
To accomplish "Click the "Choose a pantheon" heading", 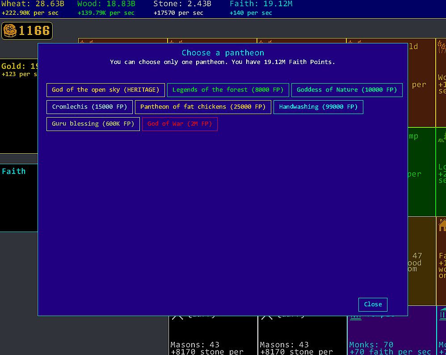I will [x=223, y=53].
